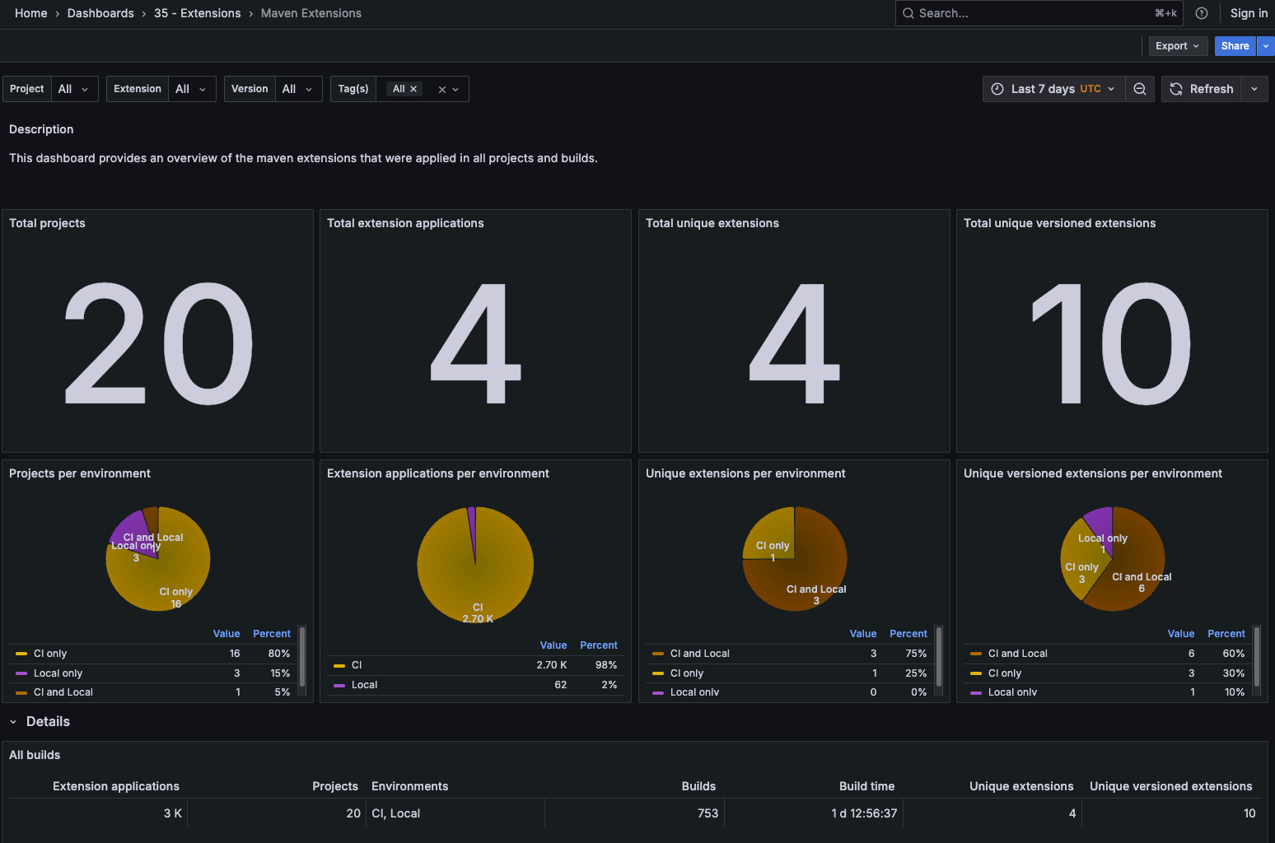Navigate to Dashboards in breadcrumb
The height and width of the screenshot is (843, 1275).
[100, 12]
